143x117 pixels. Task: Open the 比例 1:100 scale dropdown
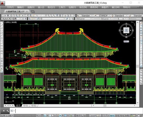point(7,116)
